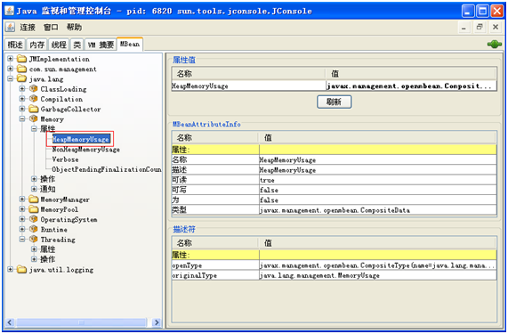Click the OperatingSystem MBean icon
Screen dimensions: 508x334
click(x=34, y=219)
